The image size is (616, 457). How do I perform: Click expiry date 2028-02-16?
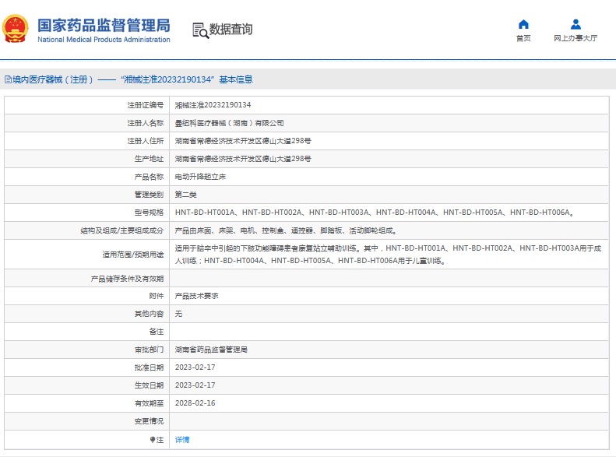pyautogui.click(x=195, y=403)
